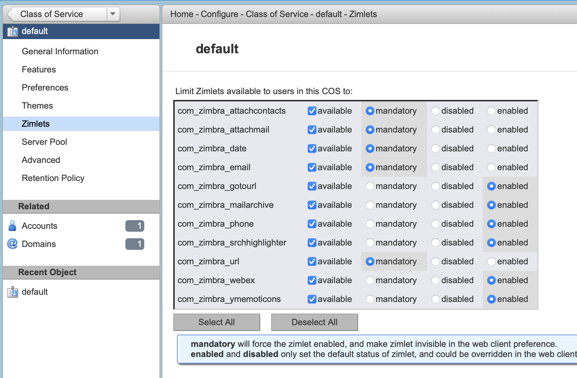Click the Recent Object default icon
This screenshot has width=577, height=378.
12,292
